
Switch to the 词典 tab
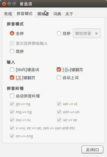tap(57, 14)
